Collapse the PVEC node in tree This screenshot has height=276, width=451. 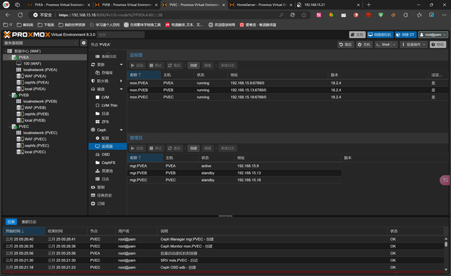pyautogui.click(x=10, y=127)
